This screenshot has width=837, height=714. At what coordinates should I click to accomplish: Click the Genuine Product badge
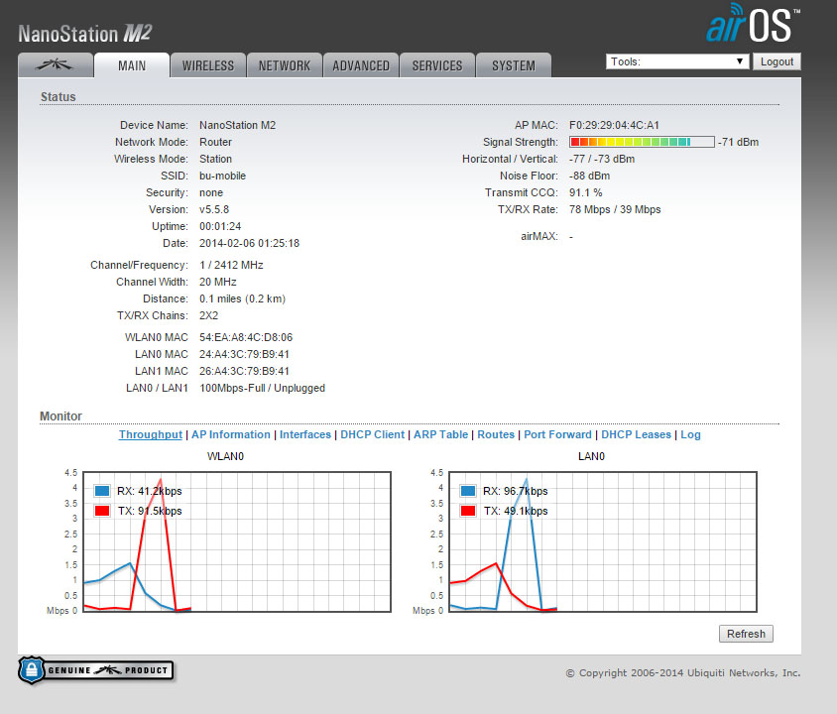[96, 670]
